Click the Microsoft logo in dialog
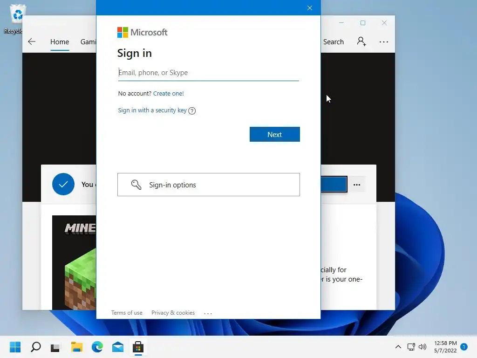The image size is (477, 358). (143, 32)
